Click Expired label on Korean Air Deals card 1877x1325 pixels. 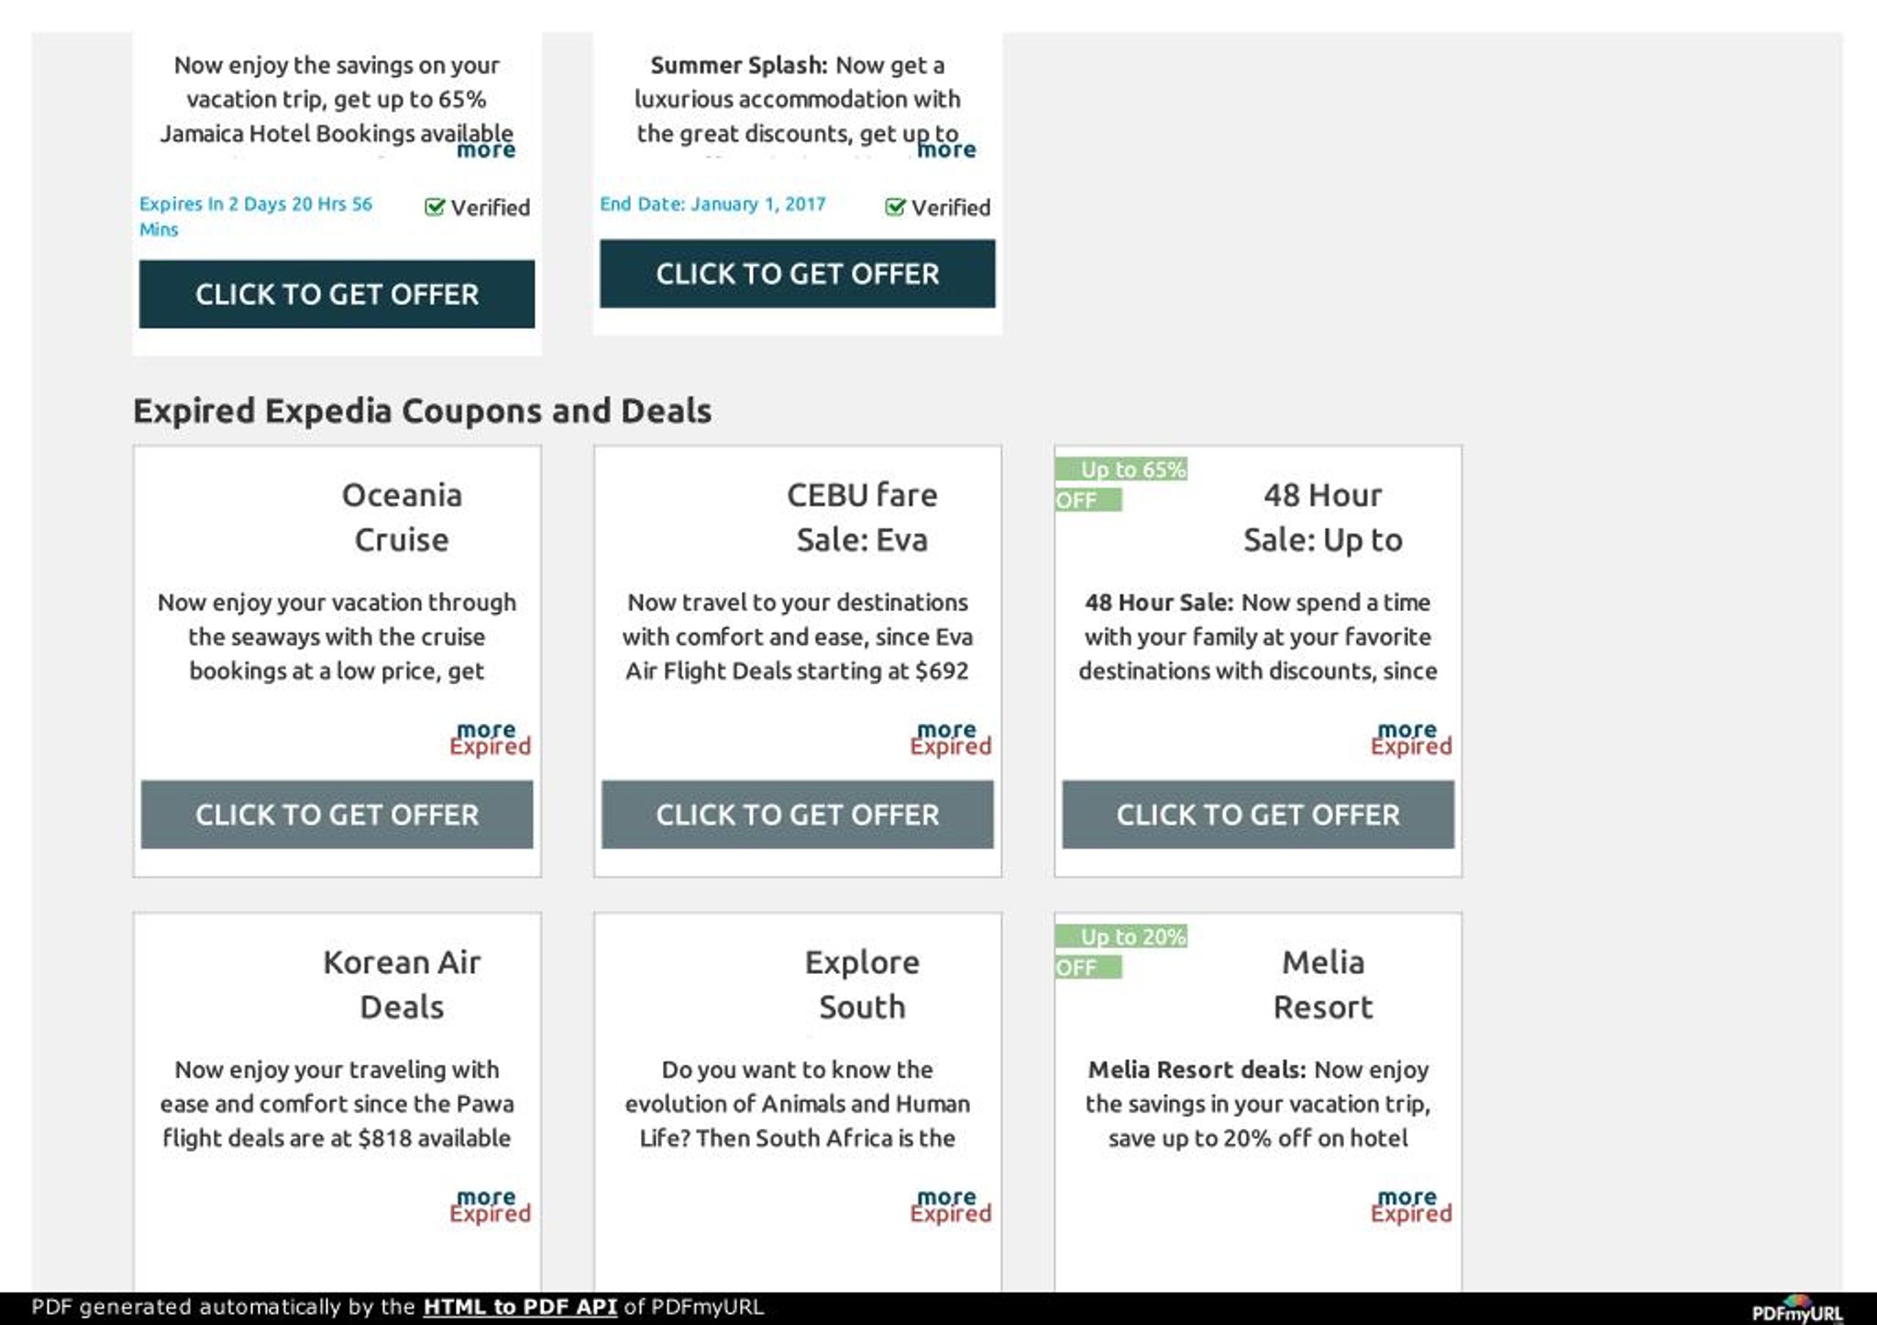tap(490, 1214)
